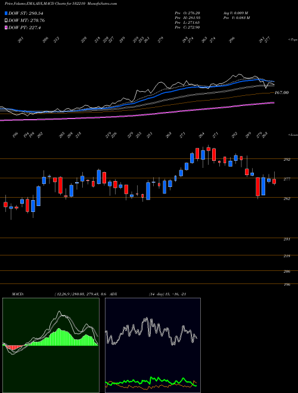The height and width of the screenshot is (393, 298).
Task: Click the MACD parameters '(12,26,9)' text
Action: pyautogui.click(x=63, y=294)
